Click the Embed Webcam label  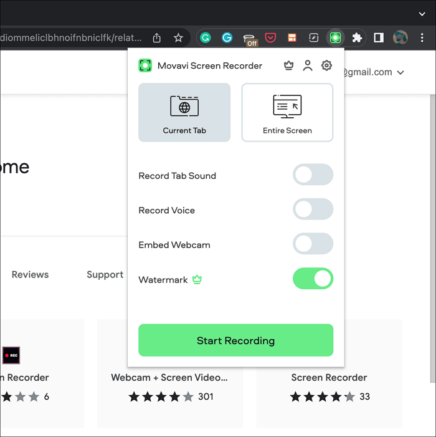pyautogui.click(x=174, y=245)
